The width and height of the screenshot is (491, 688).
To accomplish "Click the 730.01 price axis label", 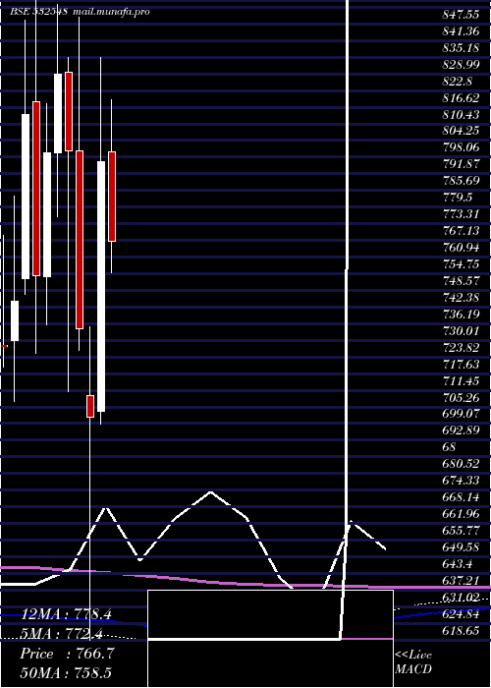I will pyautogui.click(x=461, y=331).
